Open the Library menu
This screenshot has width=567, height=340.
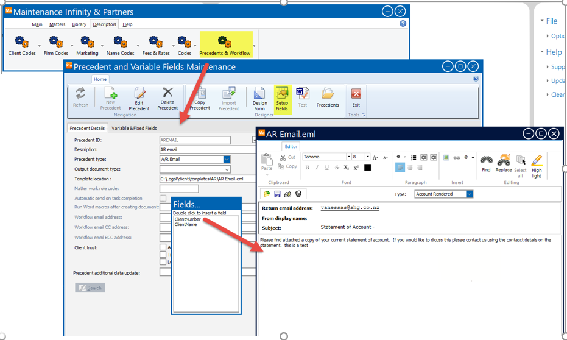pos(79,24)
